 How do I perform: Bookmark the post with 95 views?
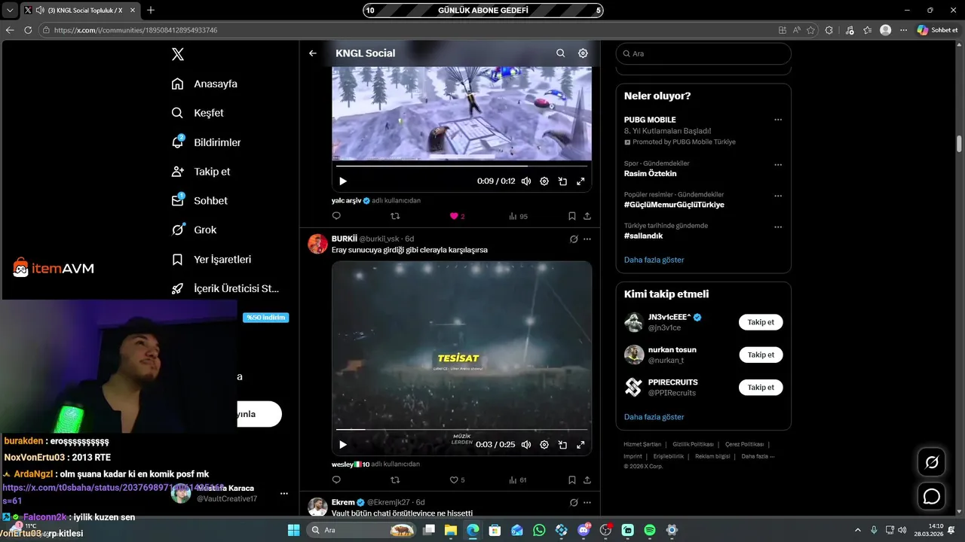click(572, 216)
